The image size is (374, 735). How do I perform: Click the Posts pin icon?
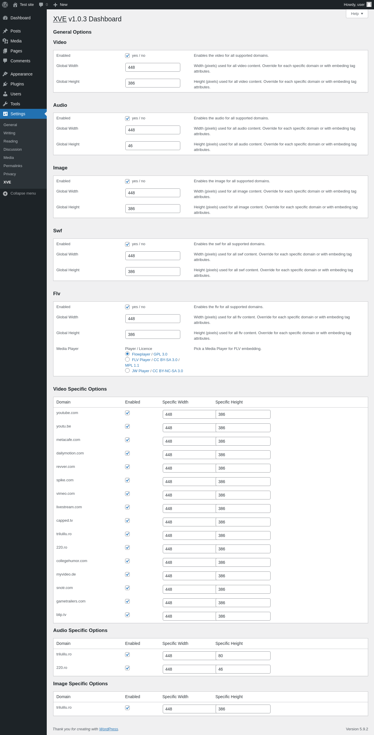tap(5, 31)
